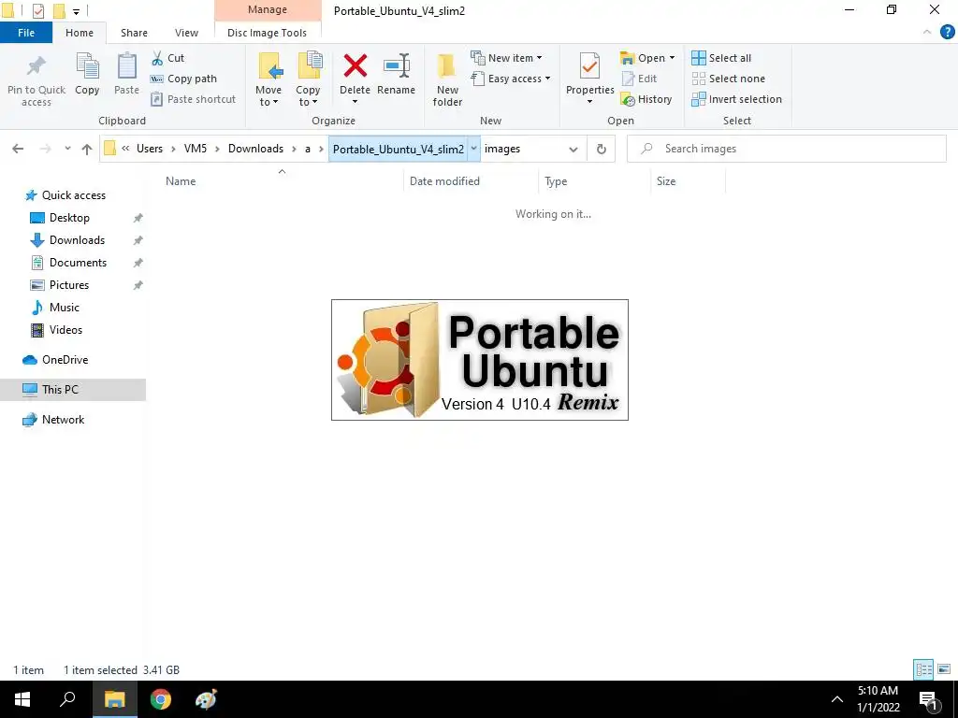Open the Windows Start menu
958x718 pixels.
[x=22, y=699]
